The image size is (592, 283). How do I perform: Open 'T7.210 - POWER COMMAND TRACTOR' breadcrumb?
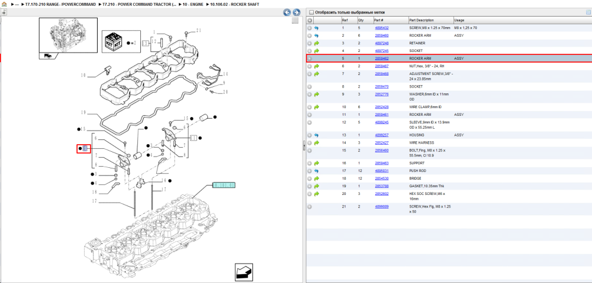(139, 4)
